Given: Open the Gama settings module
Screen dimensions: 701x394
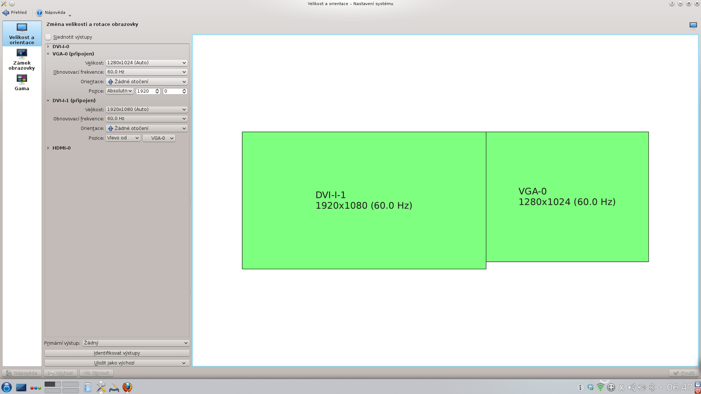Looking at the screenshot, I should coord(22,82).
